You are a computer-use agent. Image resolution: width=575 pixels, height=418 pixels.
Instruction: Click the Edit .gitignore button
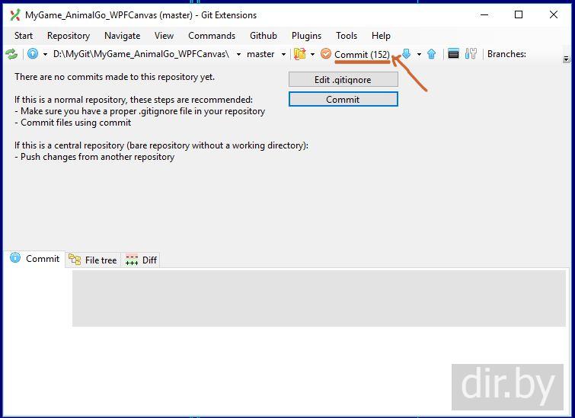click(343, 79)
